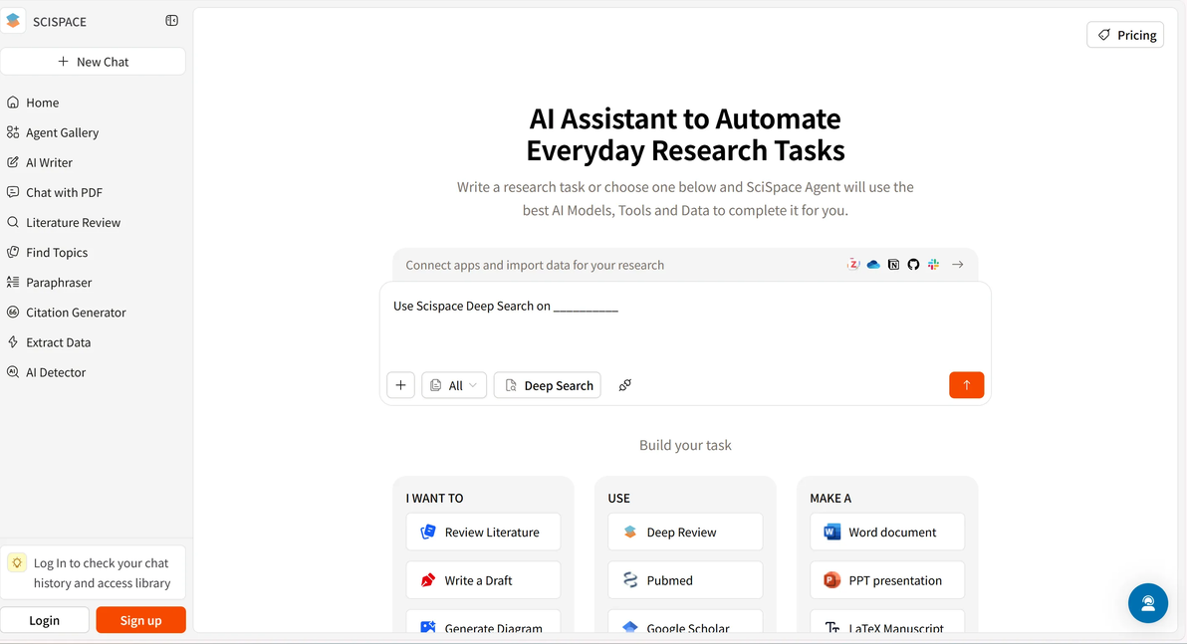The image size is (1187, 644).
Task: Select LaTeX Manuscript output
Action: (887, 622)
